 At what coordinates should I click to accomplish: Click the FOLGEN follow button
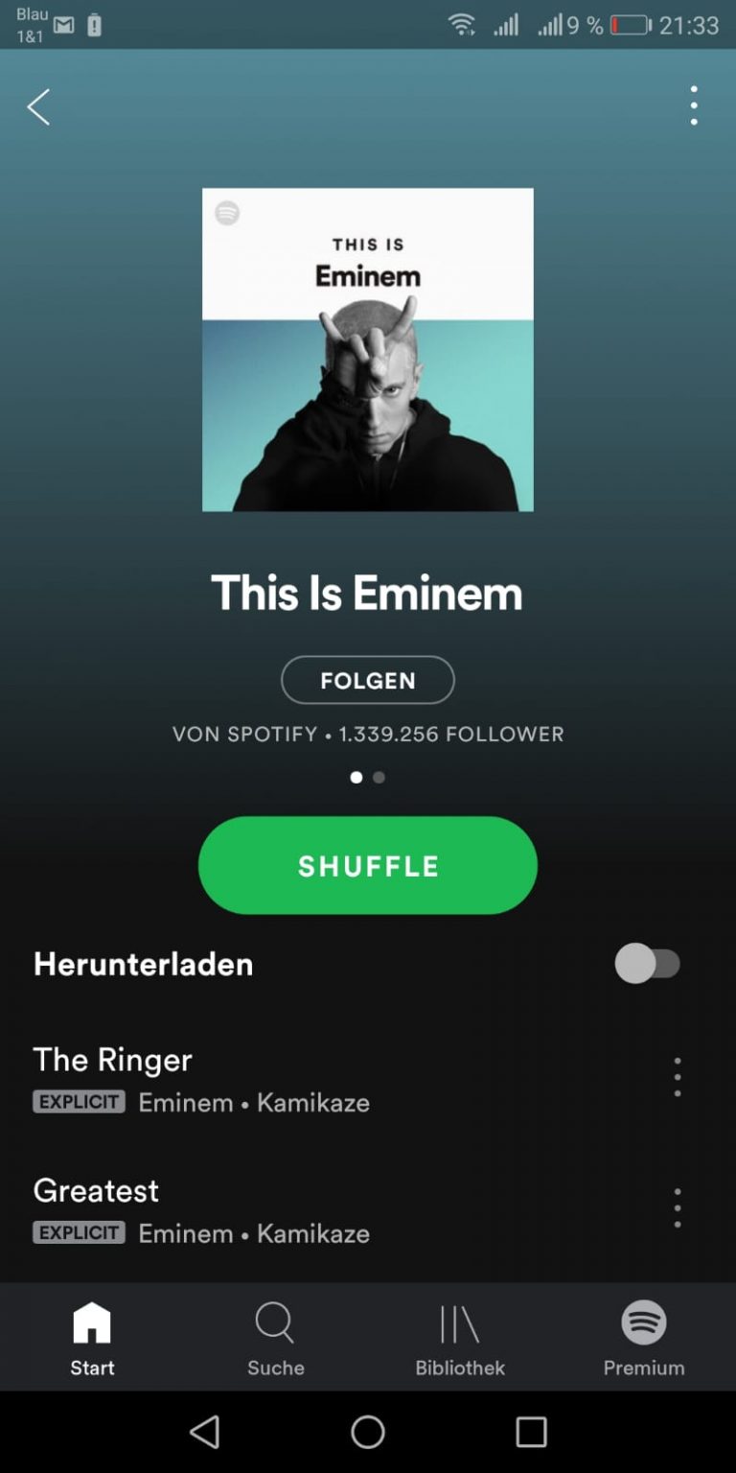368,680
